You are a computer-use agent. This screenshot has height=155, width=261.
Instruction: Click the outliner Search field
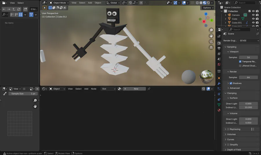(x=244, y=3)
